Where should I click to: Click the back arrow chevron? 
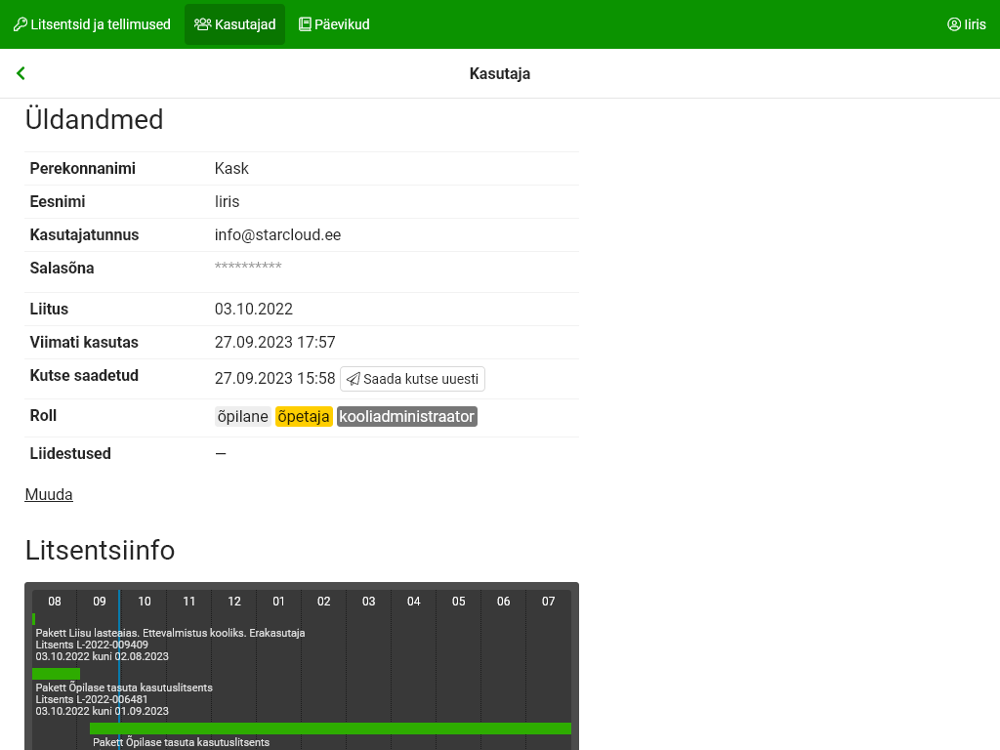point(21,73)
